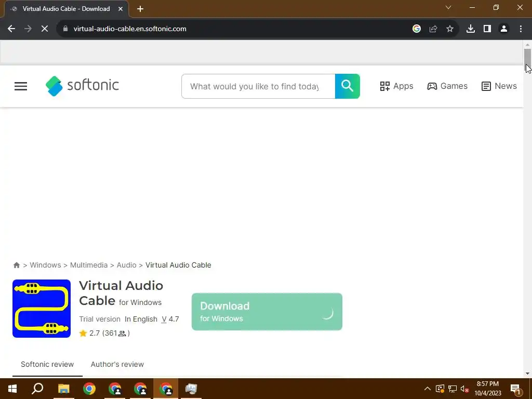Click the "Trial version" license text
The image size is (532, 399).
[100, 320]
